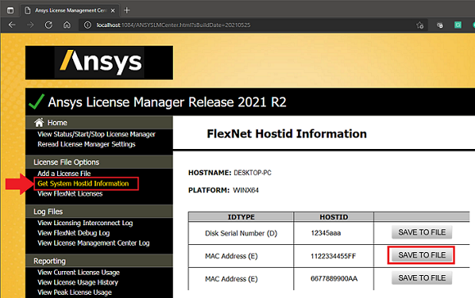Go to the browser home icon
Image resolution: width=475 pixels, height=298 pixels.
point(67,25)
